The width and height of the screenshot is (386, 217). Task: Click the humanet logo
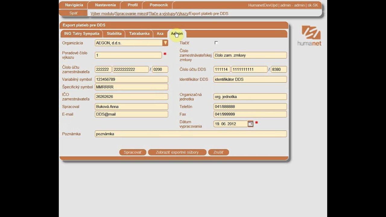309,36
